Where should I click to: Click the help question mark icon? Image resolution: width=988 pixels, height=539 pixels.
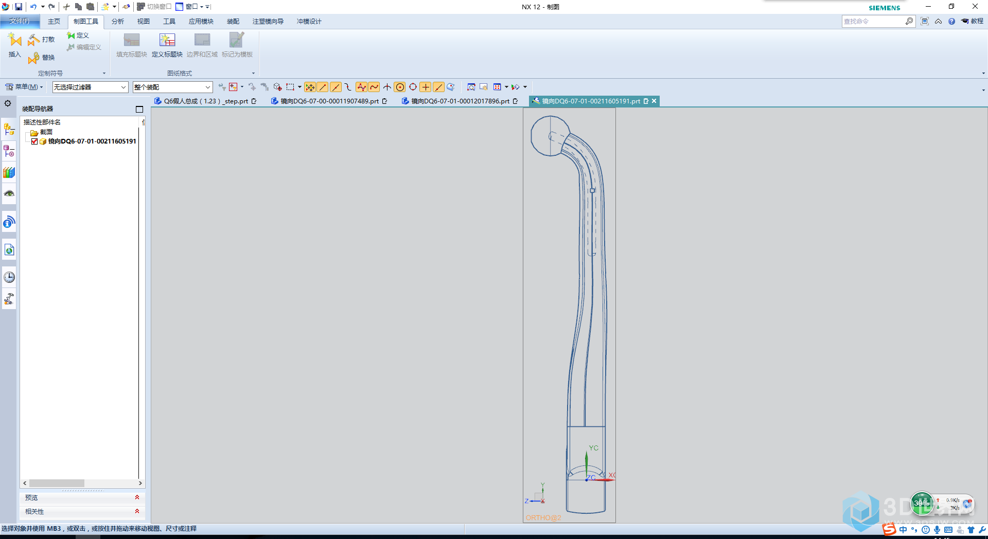point(951,21)
